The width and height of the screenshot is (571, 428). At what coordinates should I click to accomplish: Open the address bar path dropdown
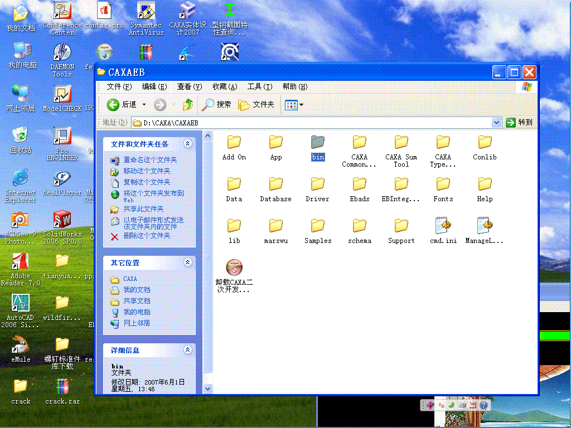(x=496, y=122)
